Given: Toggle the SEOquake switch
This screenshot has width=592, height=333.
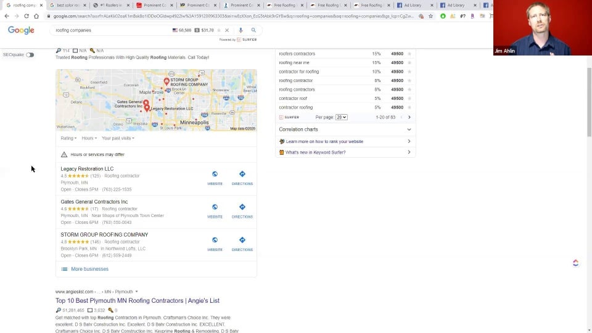Looking at the screenshot, I should (x=30, y=55).
